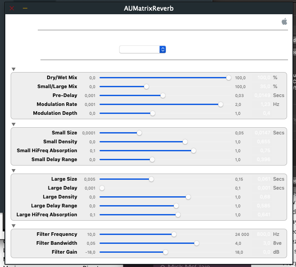
Task: Click the Dry/Wet Mix value field 100,0
Action: (262, 77)
